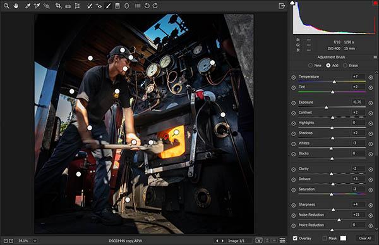The height and width of the screenshot is (245, 379).
Task: Select the Straighten tool
Action: pyautogui.click(x=68, y=6)
